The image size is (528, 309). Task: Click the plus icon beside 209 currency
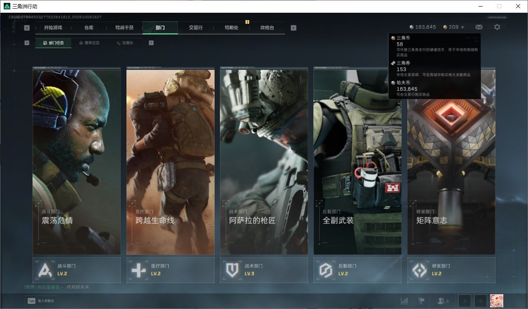462,27
